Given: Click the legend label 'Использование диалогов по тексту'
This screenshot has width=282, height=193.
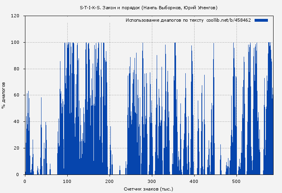Looking at the screenshot, I should [x=164, y=20].
